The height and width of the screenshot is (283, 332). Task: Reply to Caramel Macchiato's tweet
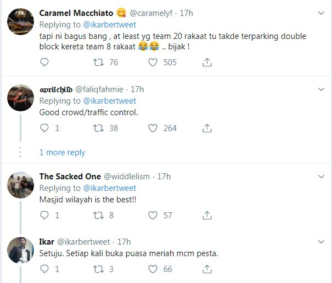[44, 63]
